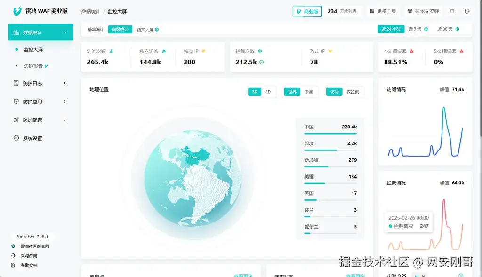
Task: Click the 3D globe visualization
Action: pos(193,178)
